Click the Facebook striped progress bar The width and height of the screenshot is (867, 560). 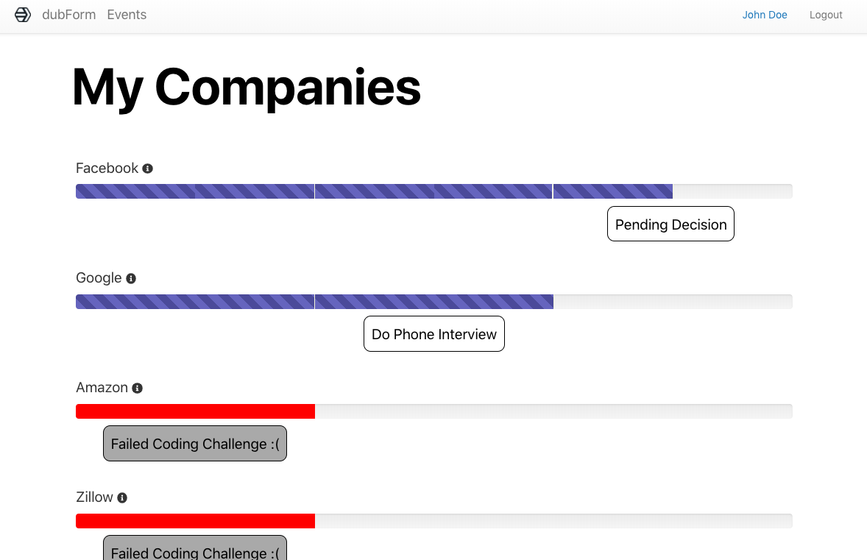click(375, 191)
